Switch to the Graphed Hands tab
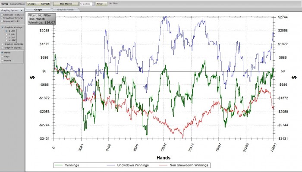 pos(66,9)
